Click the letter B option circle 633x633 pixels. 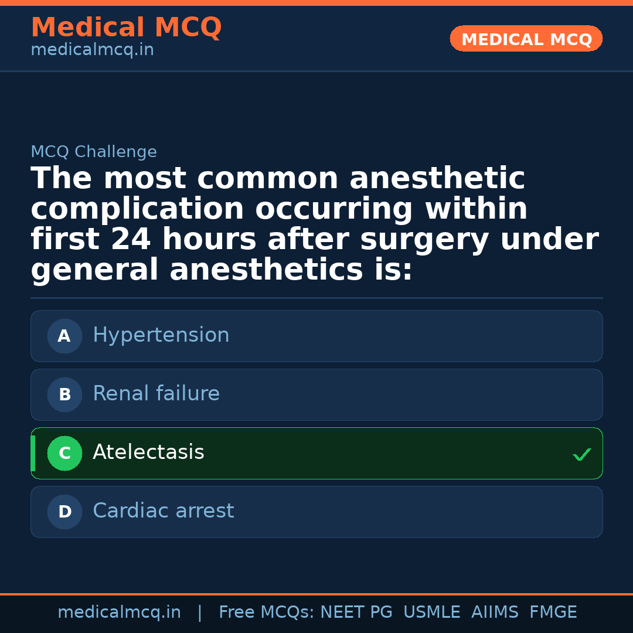coord(64,395)
